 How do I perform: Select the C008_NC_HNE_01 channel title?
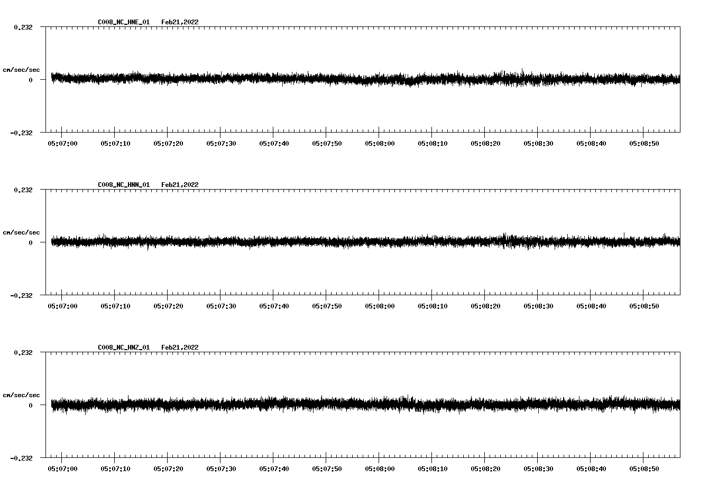point(124,22)
